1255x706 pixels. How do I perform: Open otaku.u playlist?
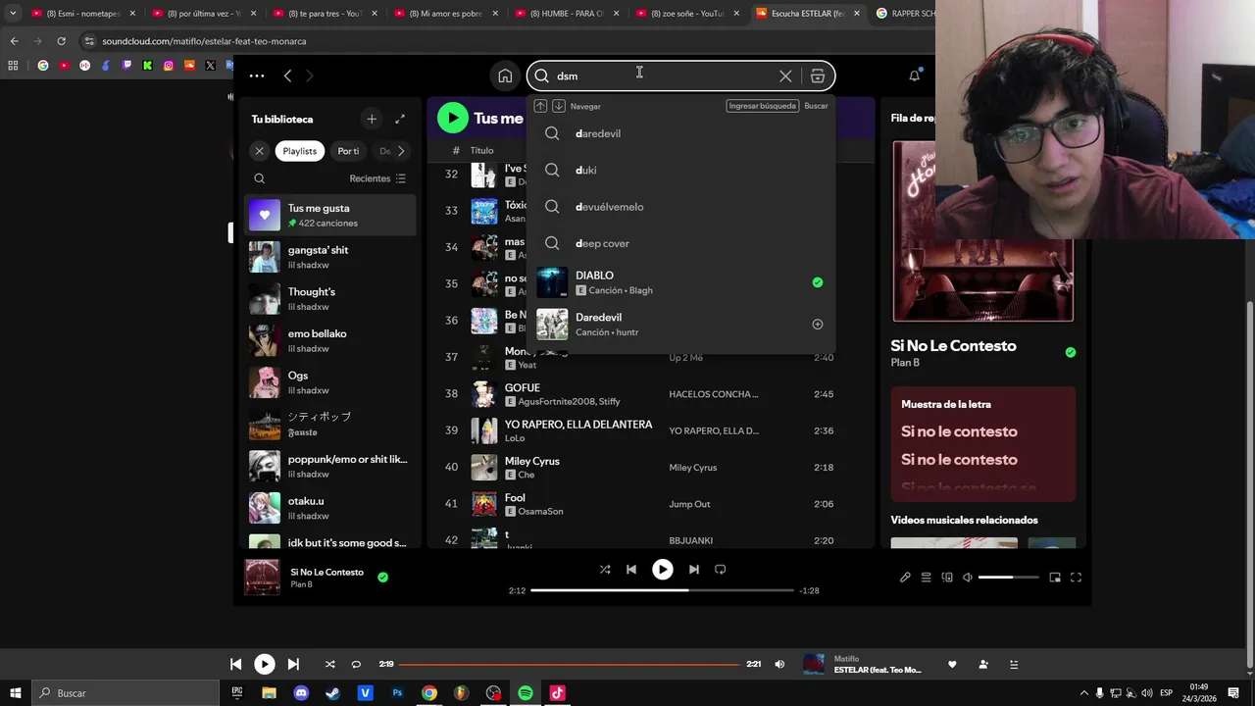330,508
